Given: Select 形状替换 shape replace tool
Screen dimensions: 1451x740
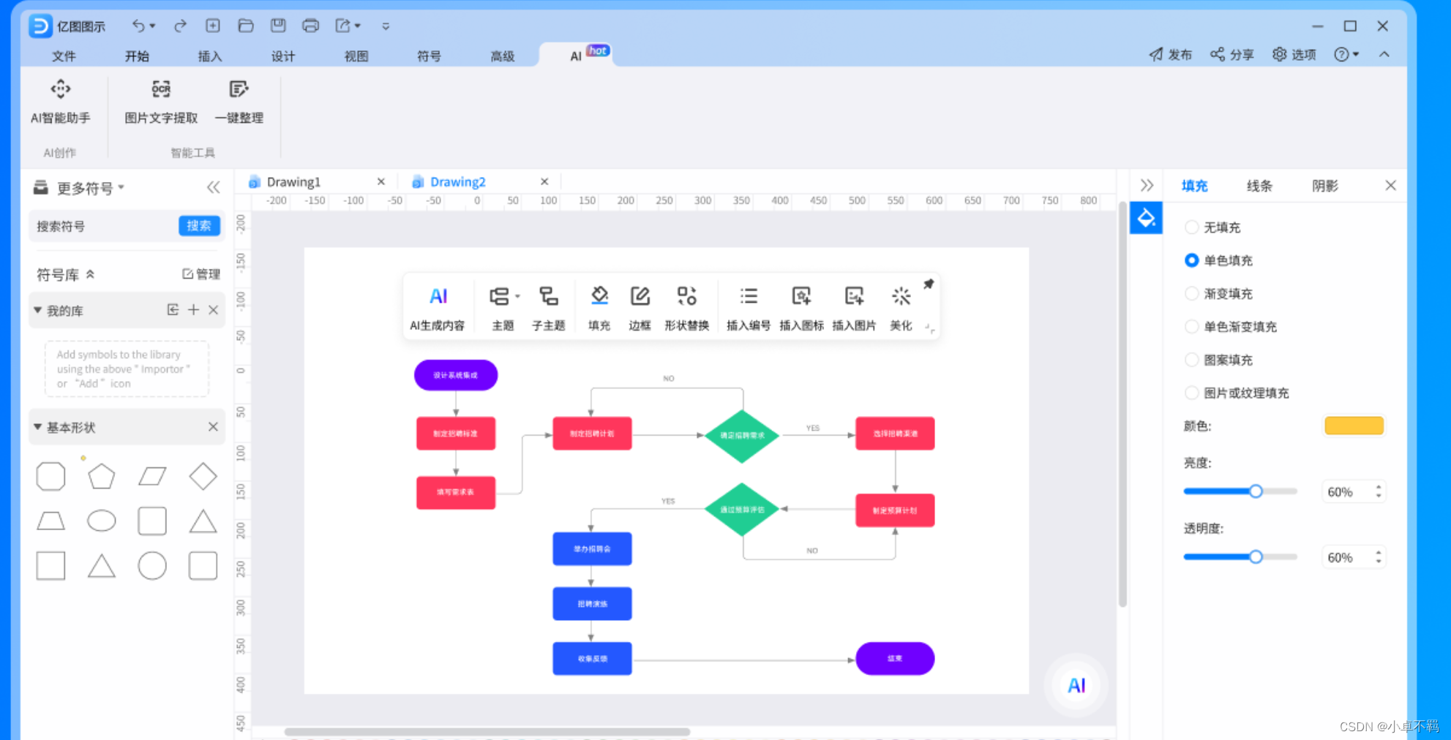Looking at the screenshot, I should coord(686,309).
